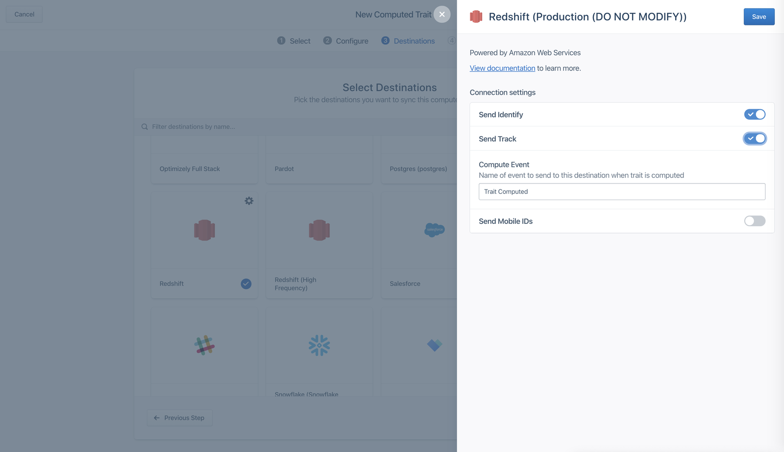Viewport: 784px width, 452px height.
Task: Switch to the Configure step
Action: point(346,41)
